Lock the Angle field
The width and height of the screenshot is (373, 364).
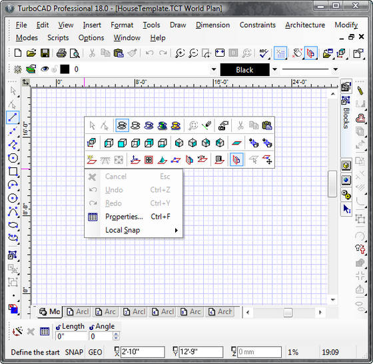(92, 327)
